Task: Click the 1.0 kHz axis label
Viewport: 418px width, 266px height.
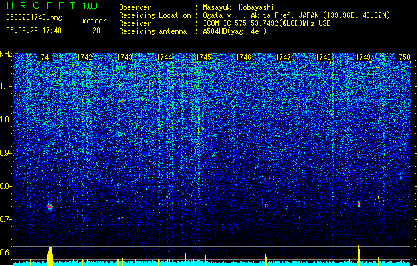Action: 5,120
